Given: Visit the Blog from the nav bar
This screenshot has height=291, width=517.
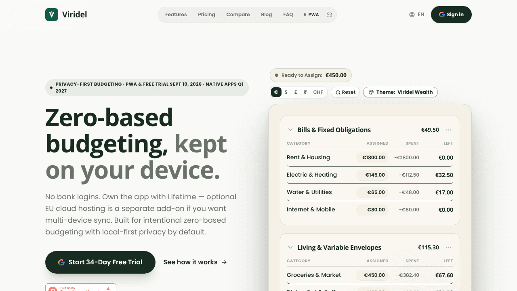Looking at the screenshot, I should click(267, 15).
